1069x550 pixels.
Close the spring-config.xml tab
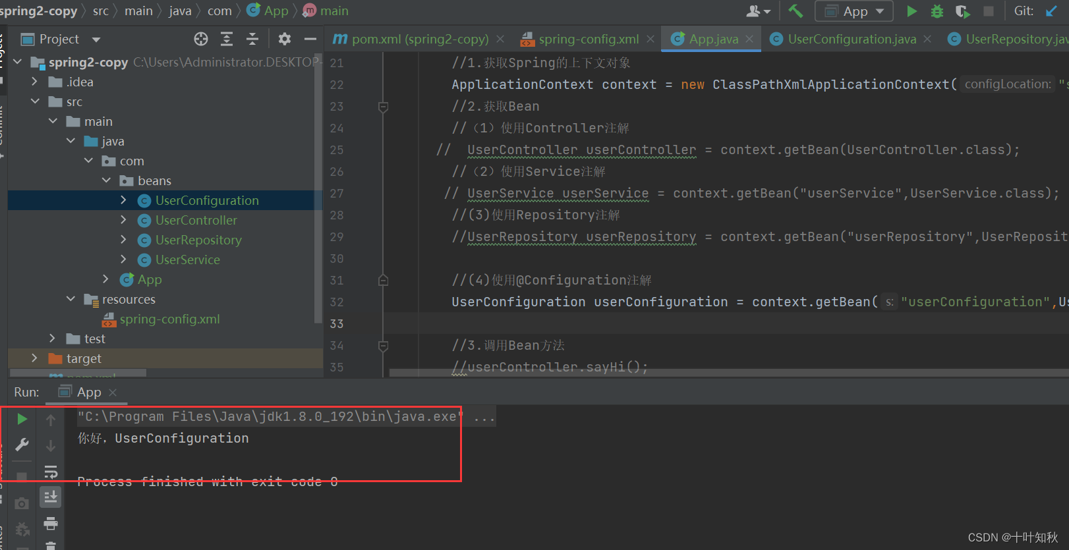tap(650, 39)
